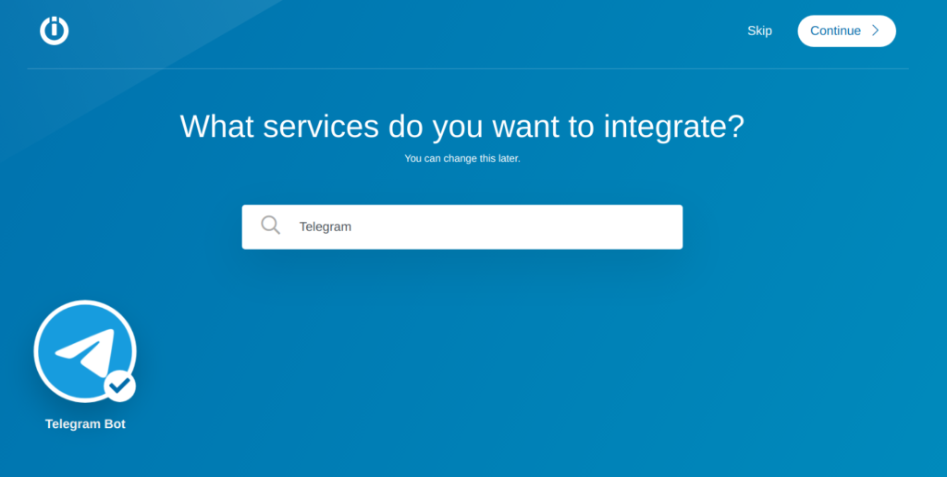Click the Continue button

click(847, 31)
